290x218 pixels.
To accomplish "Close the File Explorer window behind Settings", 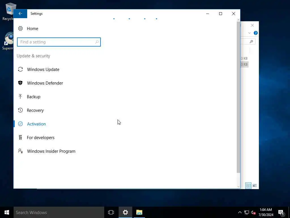I will [252, 25].
